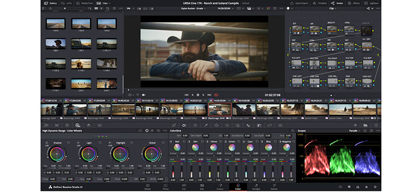Reset the Light wheel
The width and height of the screenshot is (419, 192).
point(100,143)
